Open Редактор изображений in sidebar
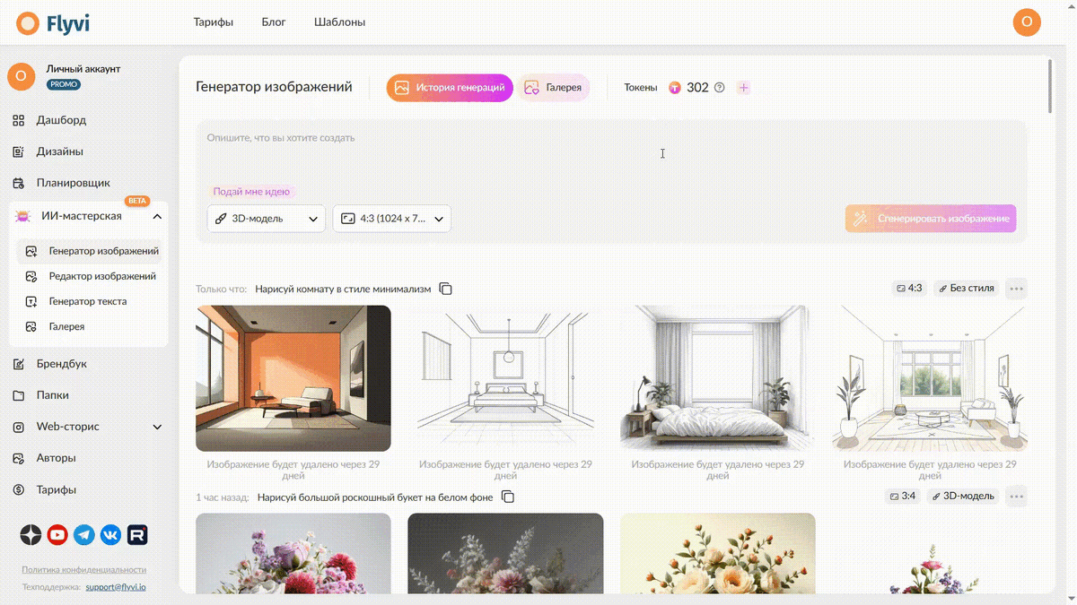The height and width of the screenshot is (605, 1077). (x=92, y=276)
